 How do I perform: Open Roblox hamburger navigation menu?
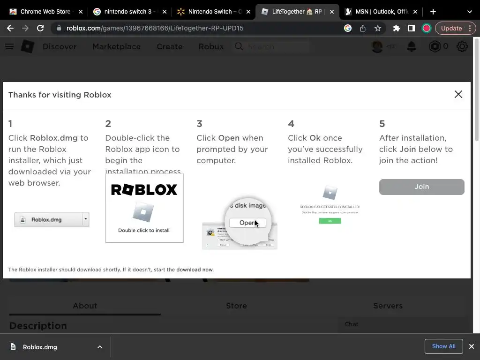point(9,46)
